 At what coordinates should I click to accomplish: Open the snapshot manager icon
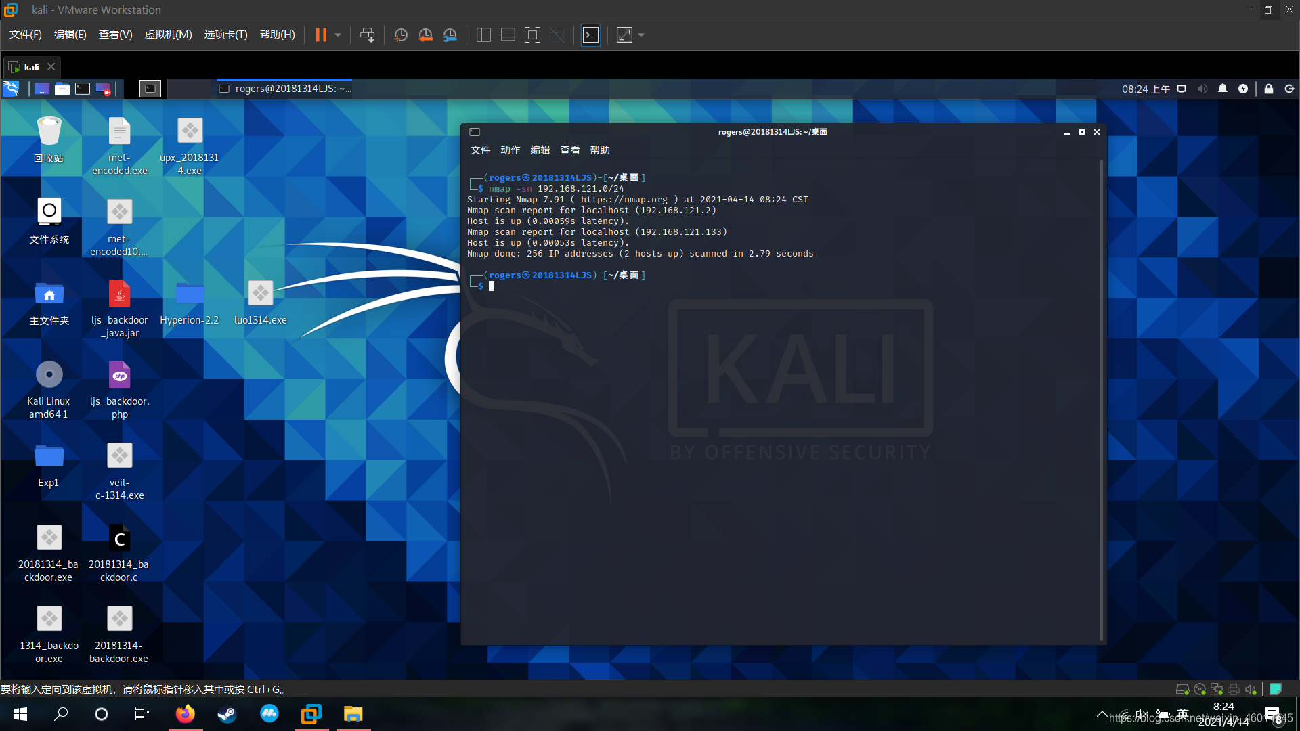[450, 35]
